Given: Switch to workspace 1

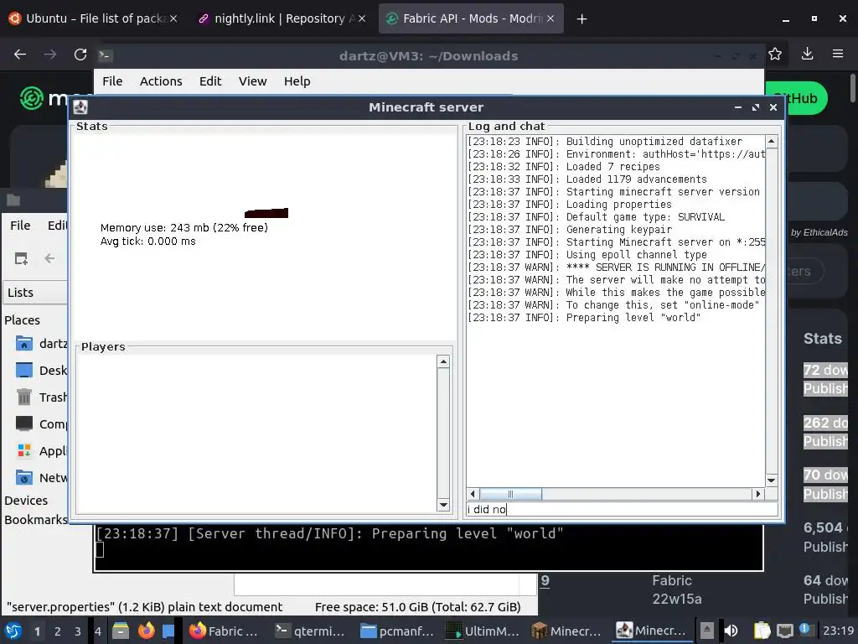Looking at the screenshot, I should click(37, 631).
